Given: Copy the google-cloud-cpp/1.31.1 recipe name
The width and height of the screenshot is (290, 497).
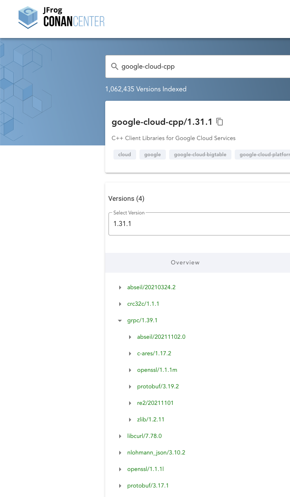Looking at the screenshot, I should (219, 121).
